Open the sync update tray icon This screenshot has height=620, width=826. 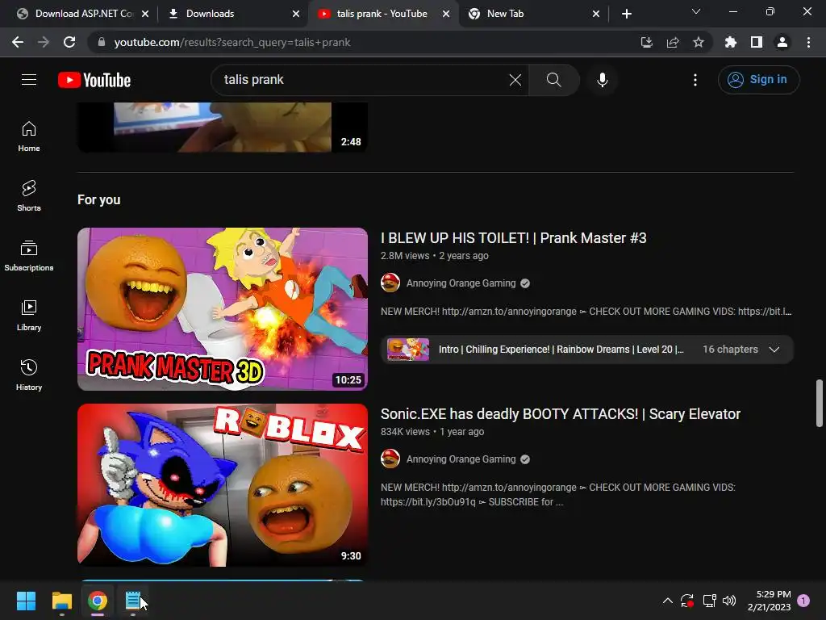click(x=687, y=601)
